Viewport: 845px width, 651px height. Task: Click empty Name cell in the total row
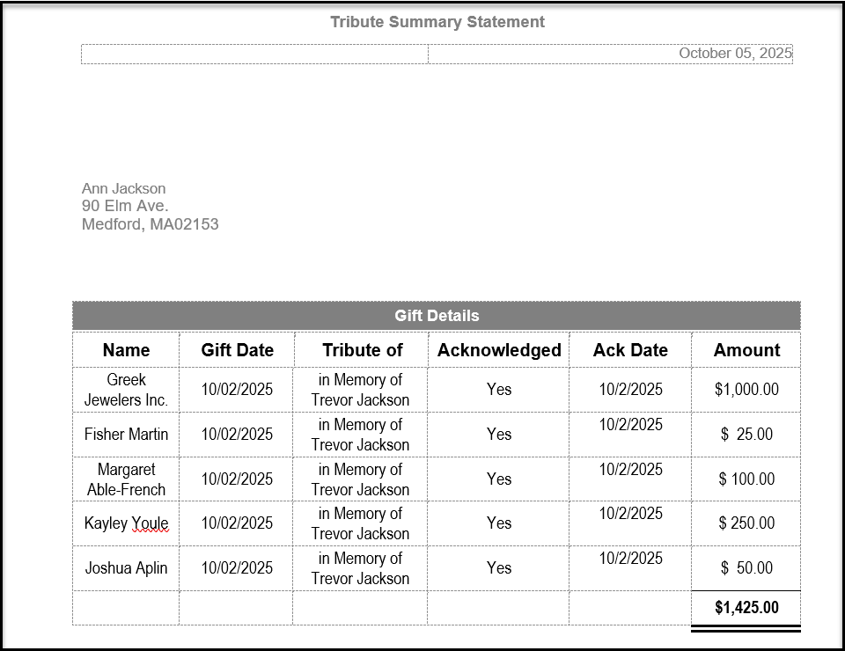[126, 608]
